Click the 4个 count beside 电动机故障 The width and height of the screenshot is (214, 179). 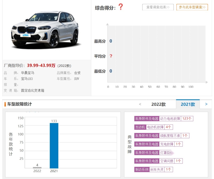click(169, 127)
